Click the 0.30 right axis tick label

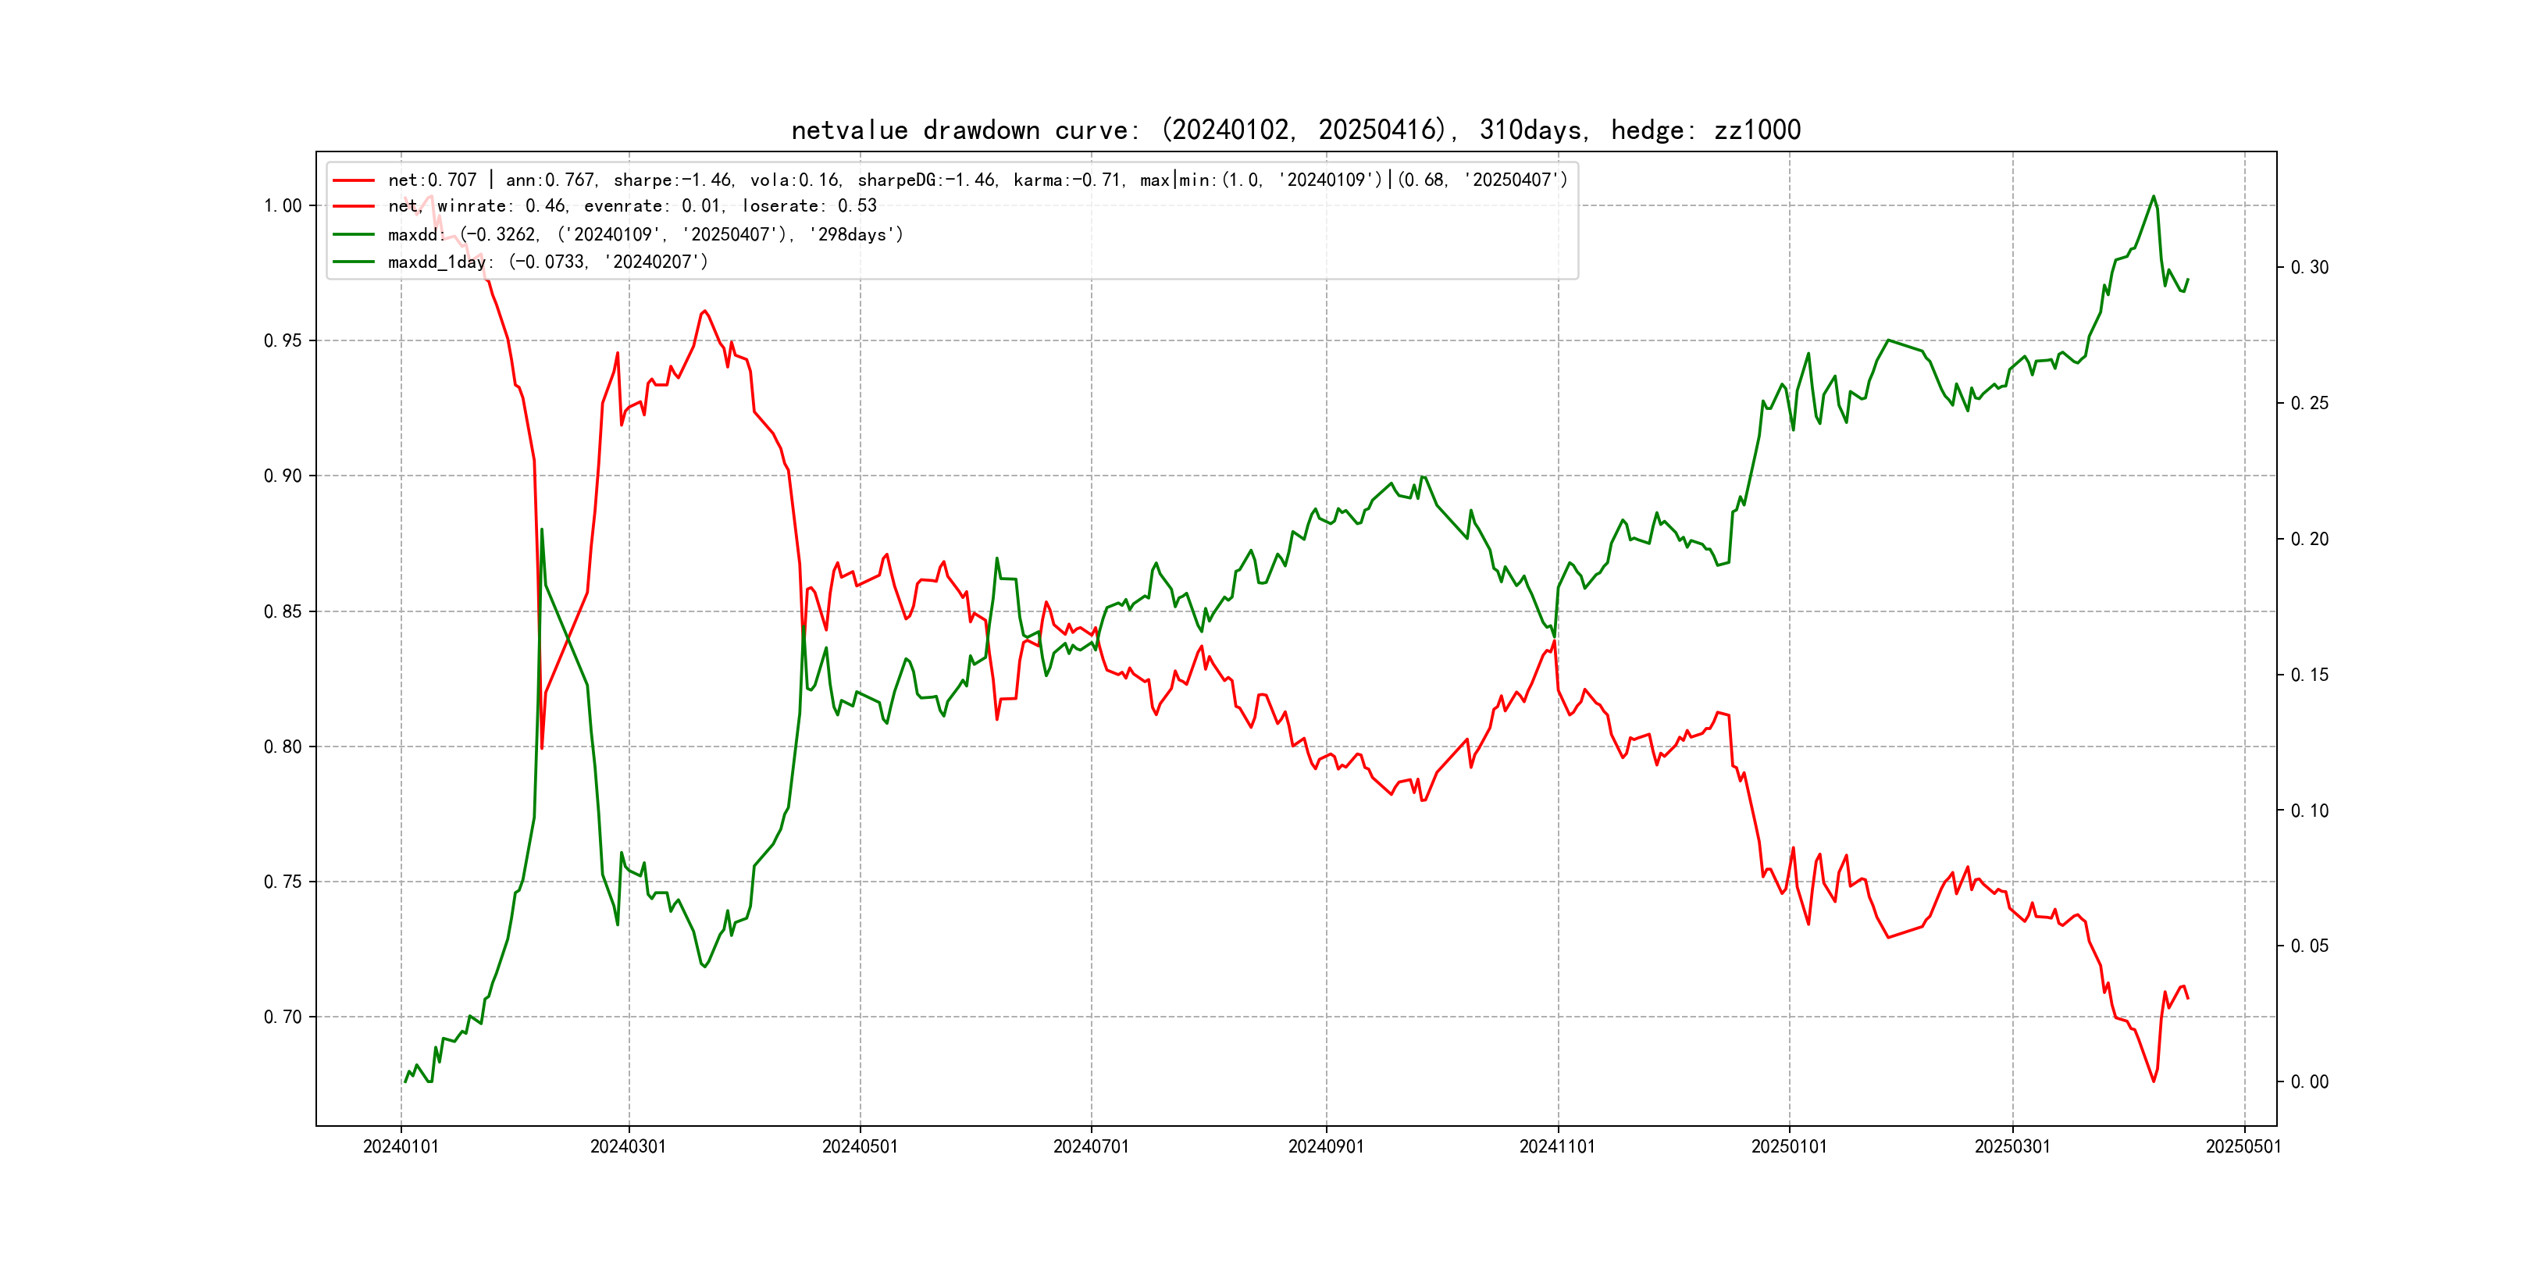(2309, 267)
